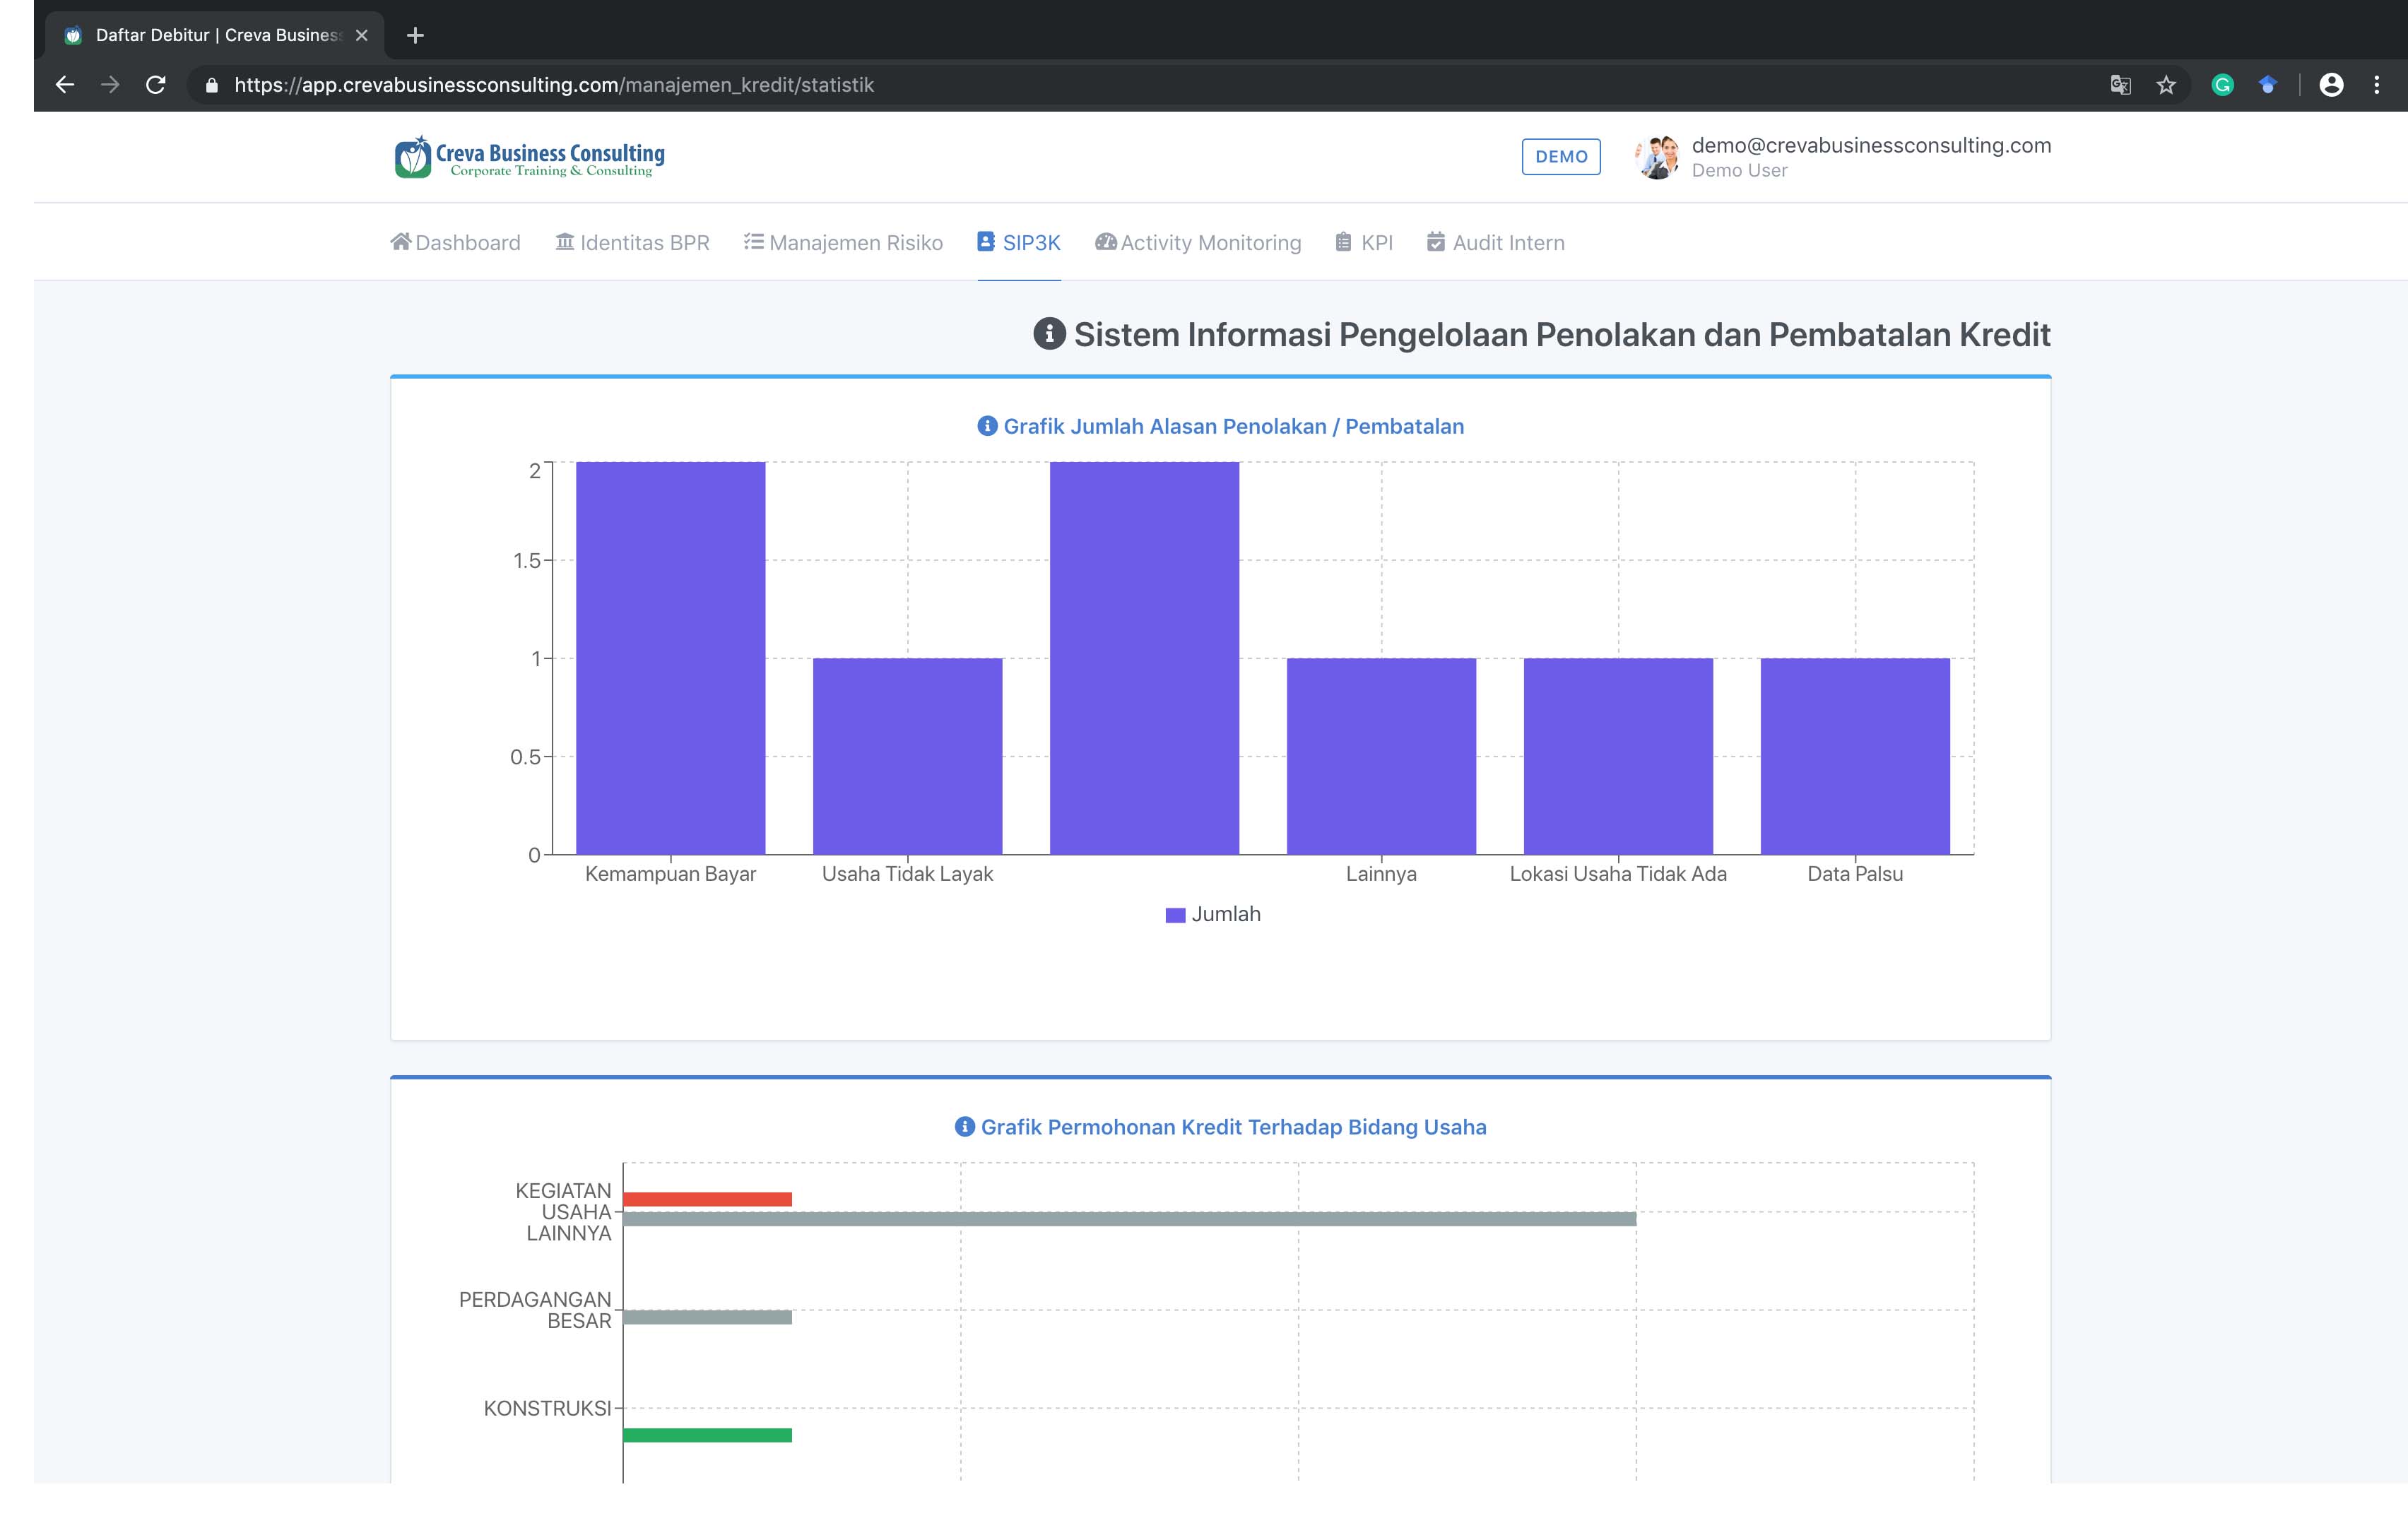Click the KONSTRUKSI axis label
2408x1523 pixels.
tap(547, 1409)
